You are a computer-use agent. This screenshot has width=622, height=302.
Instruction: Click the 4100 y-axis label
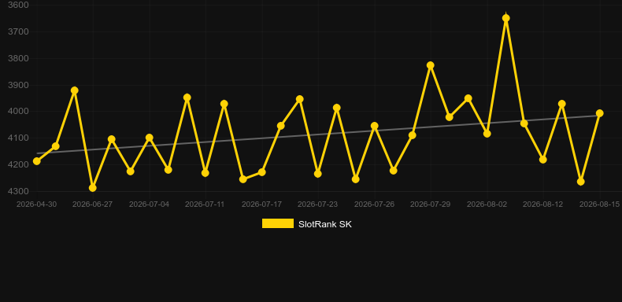click(x=18, y=138)
